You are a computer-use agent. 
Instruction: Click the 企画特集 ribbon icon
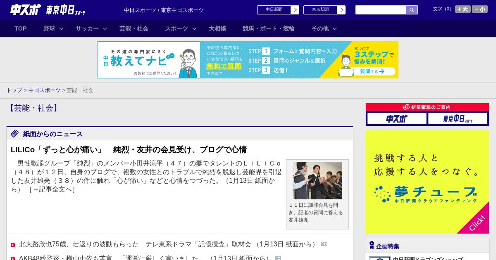pos(372,245)
